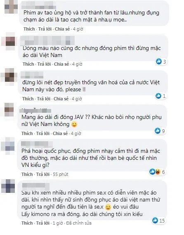
Task: Share the 'đừng lôi nét đẹp truyền thống' comment
Action: [x=61, y=99]
